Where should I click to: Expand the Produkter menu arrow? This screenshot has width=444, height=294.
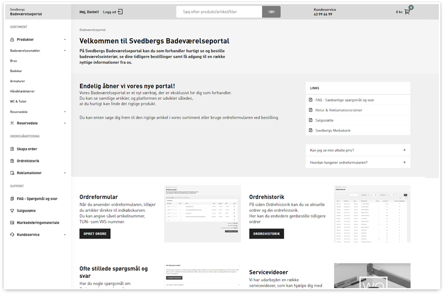(65, 39)
